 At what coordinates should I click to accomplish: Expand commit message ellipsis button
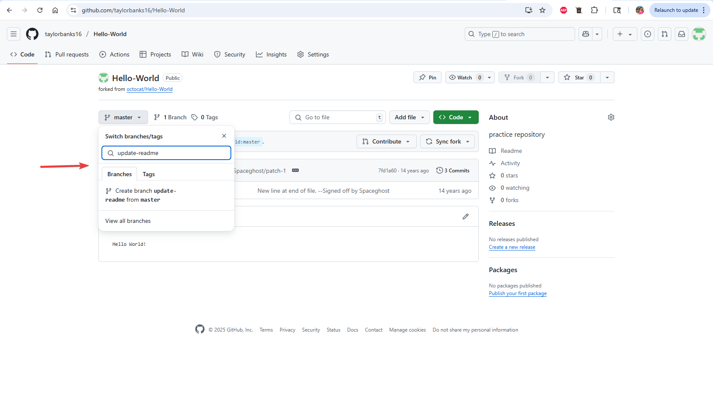(295, 170)
